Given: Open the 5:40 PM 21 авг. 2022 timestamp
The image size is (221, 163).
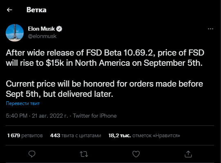Looking at the screenshot, I should pyautogui.click(x=37, y=116).
